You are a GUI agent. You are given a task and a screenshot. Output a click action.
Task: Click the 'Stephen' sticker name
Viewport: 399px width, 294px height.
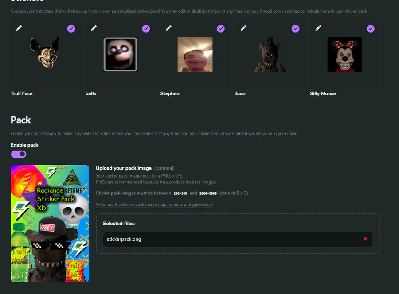170,93
